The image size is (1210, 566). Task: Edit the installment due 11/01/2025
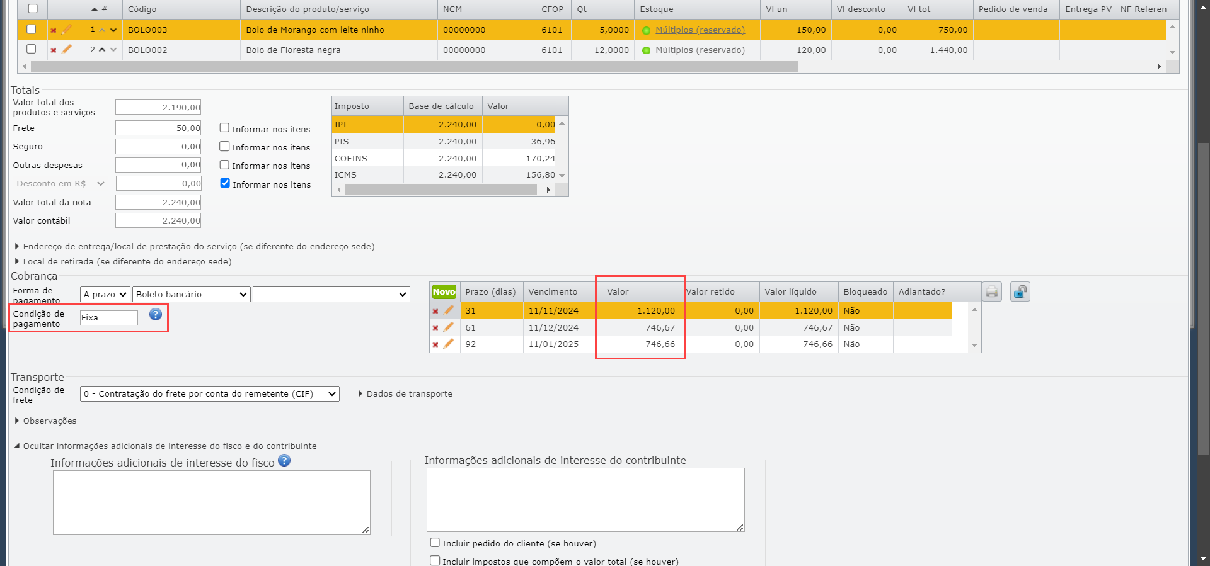point(449,344)
